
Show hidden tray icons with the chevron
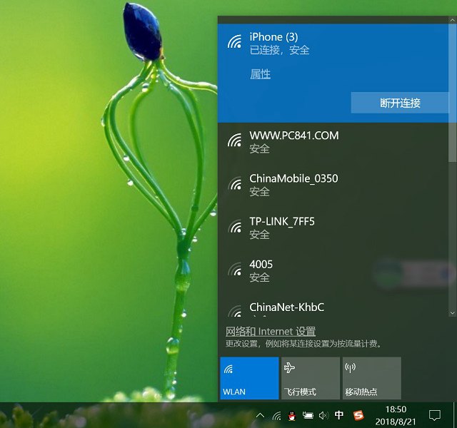[x=260, y=415]
